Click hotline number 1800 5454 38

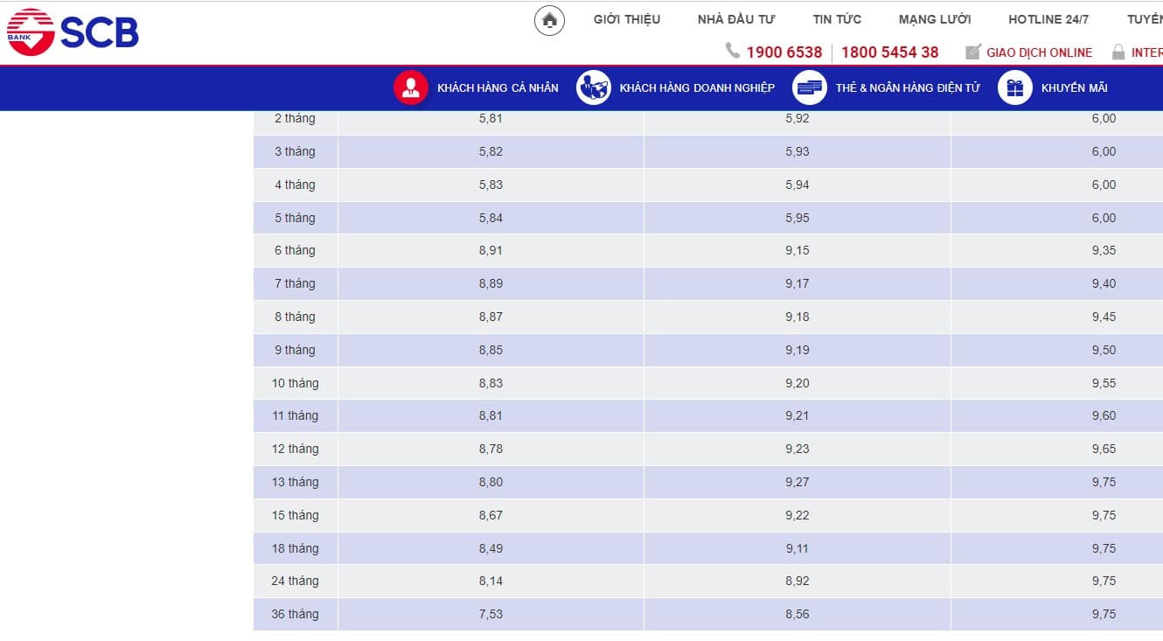890,52
